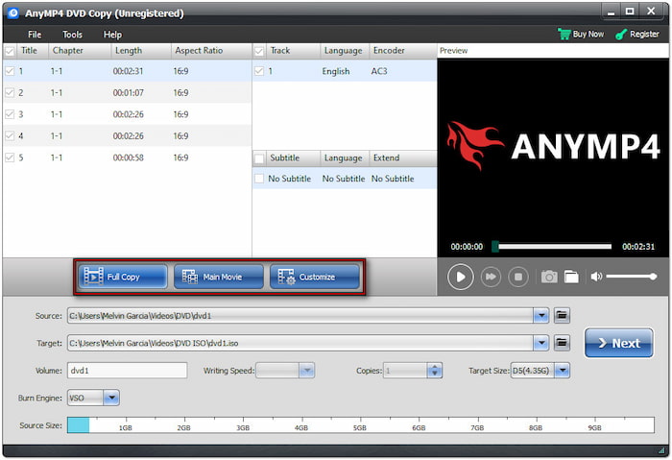Click the Next button
Viewport: 672px width, 460px height.
pyautogui.click(x=618, y=343)
